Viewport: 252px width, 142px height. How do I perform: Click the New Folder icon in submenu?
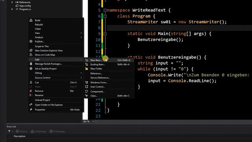point(87,69)
